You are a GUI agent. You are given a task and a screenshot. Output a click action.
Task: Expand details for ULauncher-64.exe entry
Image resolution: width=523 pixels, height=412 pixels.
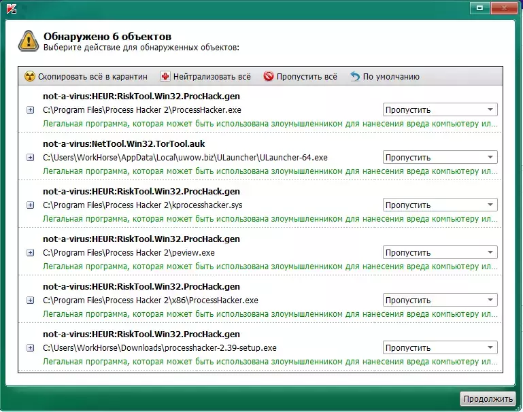click(x=31, y=158)
